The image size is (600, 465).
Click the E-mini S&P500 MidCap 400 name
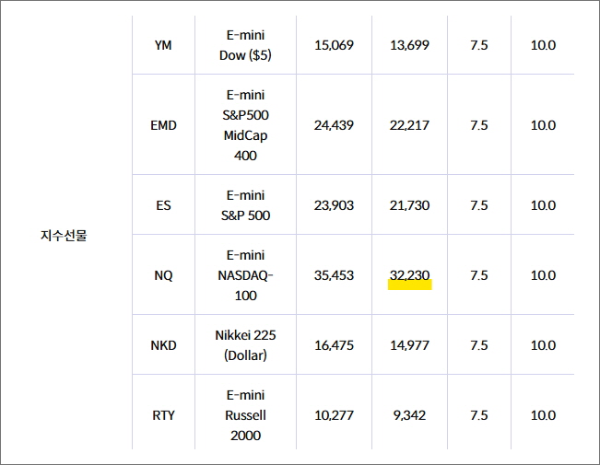point(245,125)
